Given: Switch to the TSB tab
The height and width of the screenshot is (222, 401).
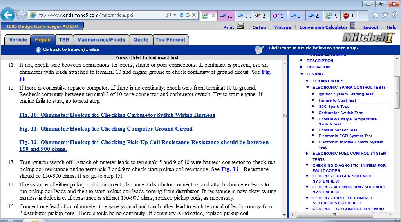Looking at the screenshot, I should pyautogui.click(x=64, y=40).
